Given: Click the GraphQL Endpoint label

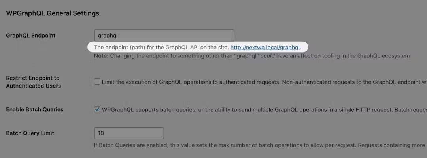Looking at the screenshot, I should click(x=31, y=36).
